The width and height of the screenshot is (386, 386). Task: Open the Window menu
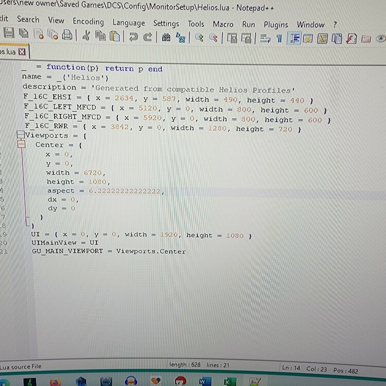(311, 25)
